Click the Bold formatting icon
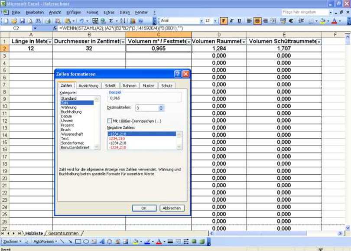Viewport: 351px width, 251px height. [x=224, y=21]
